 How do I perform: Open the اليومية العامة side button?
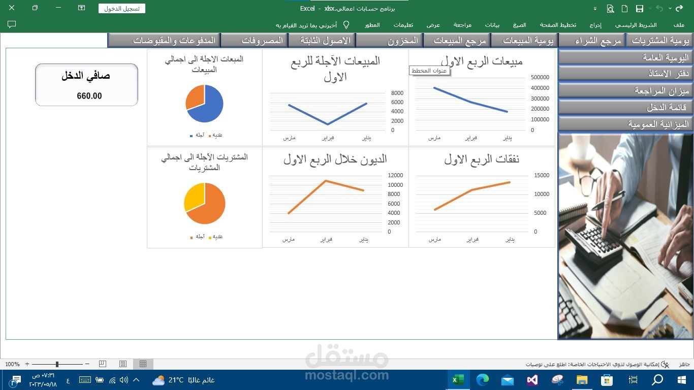pyautogui.click(x=625, y=57)
